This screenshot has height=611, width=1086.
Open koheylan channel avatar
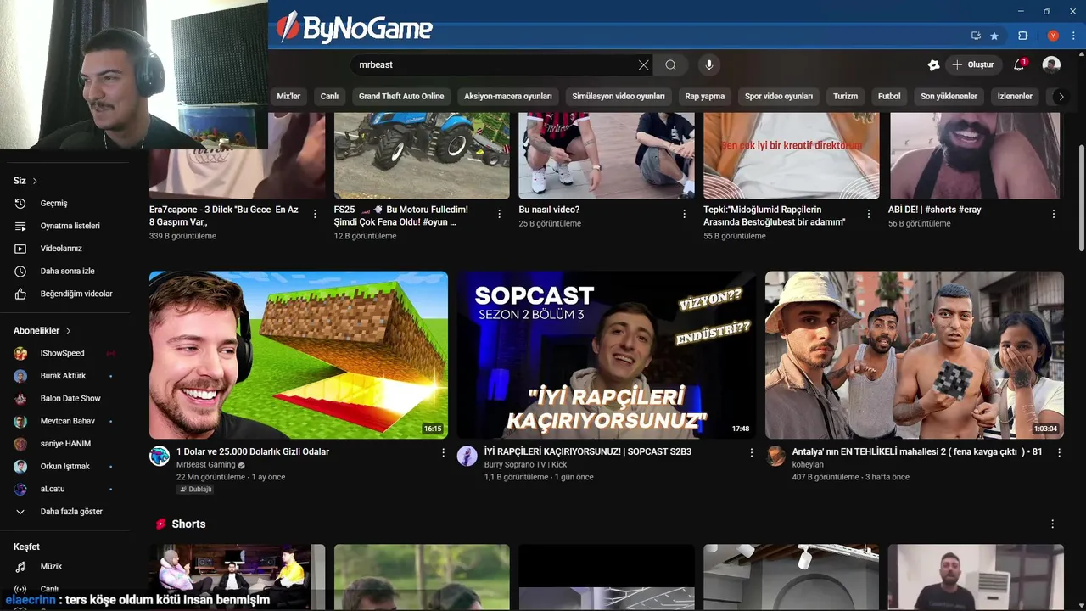[x=775, y=457]
